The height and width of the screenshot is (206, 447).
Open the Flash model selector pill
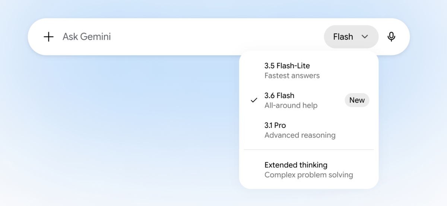(x=351, y=37)
